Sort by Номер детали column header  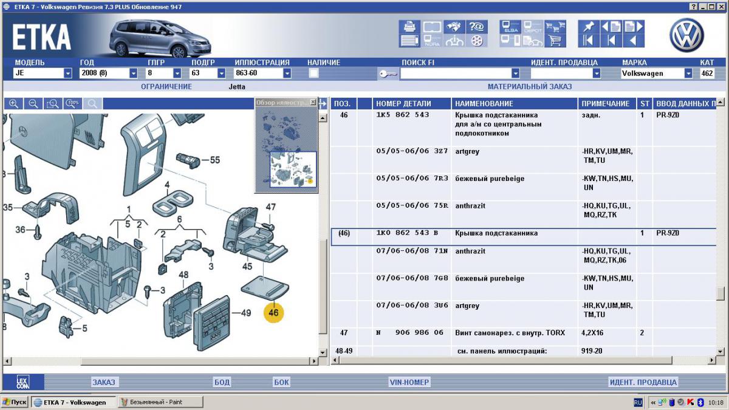(x=412, y=104)
